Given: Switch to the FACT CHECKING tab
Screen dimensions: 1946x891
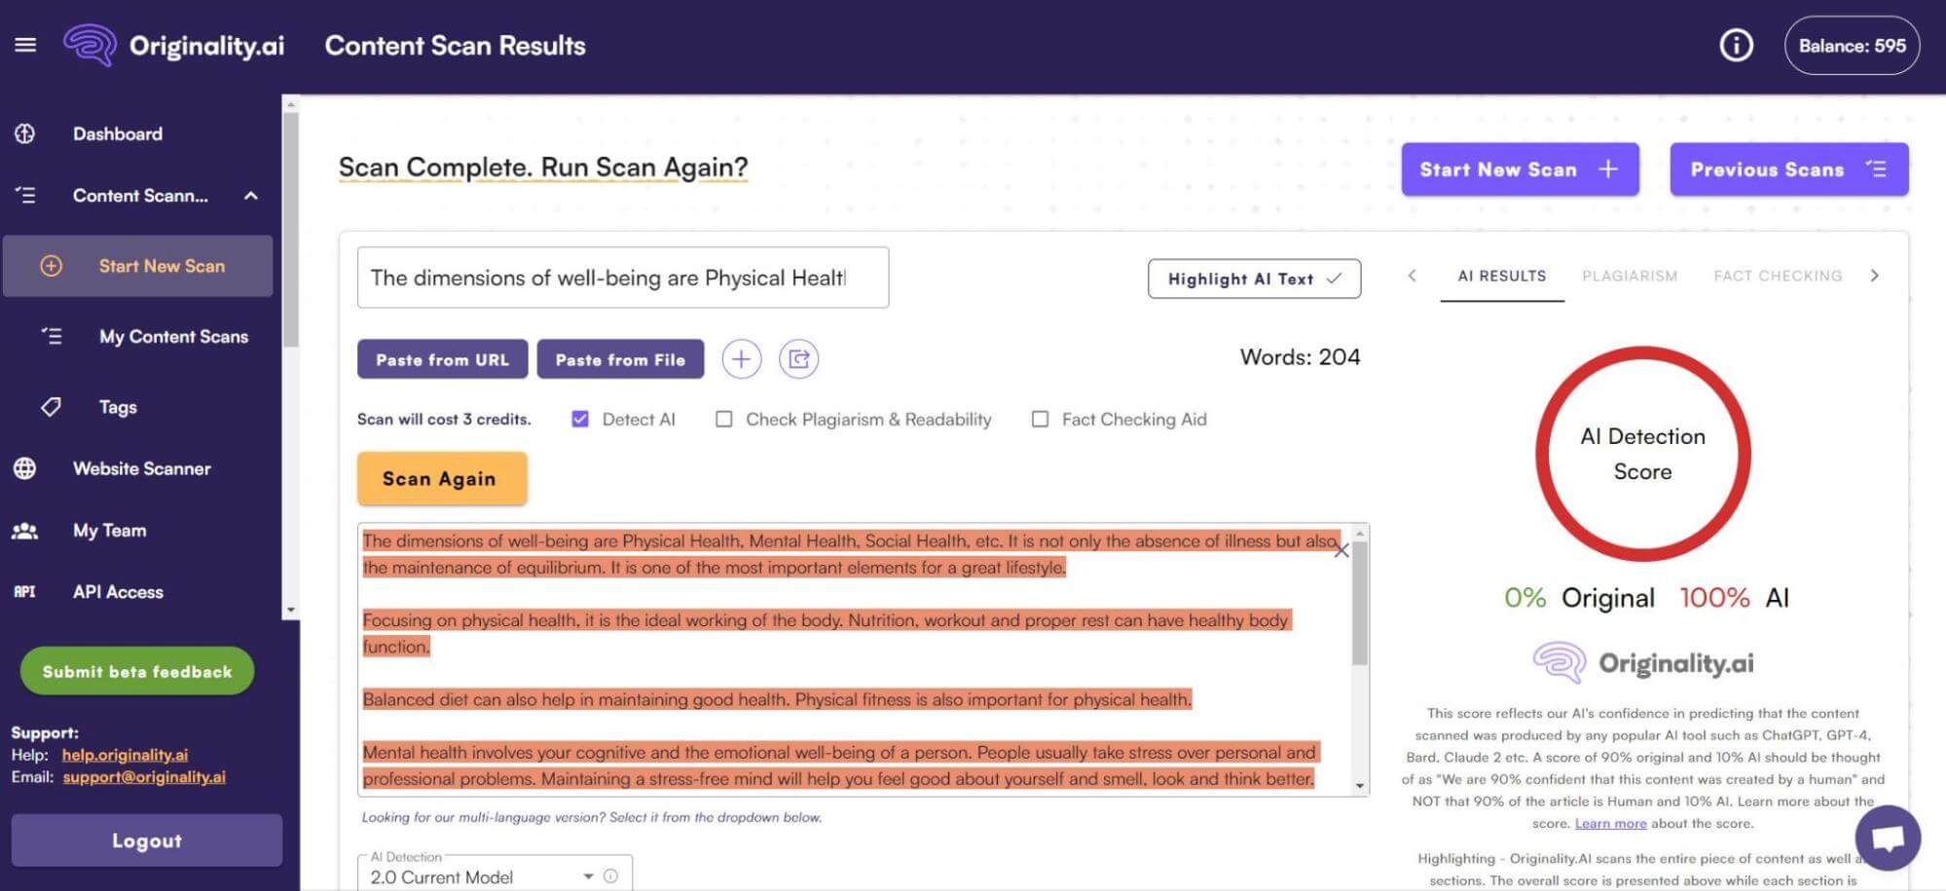Looking at the screenshot, I should [1778, 276].
